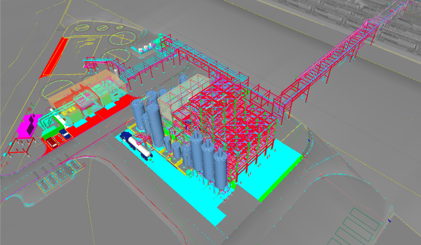Image resolution: width=421 pixels, height=245 pixels.
Task: Select the dark red parked car
Action: [x=52, y=142]
